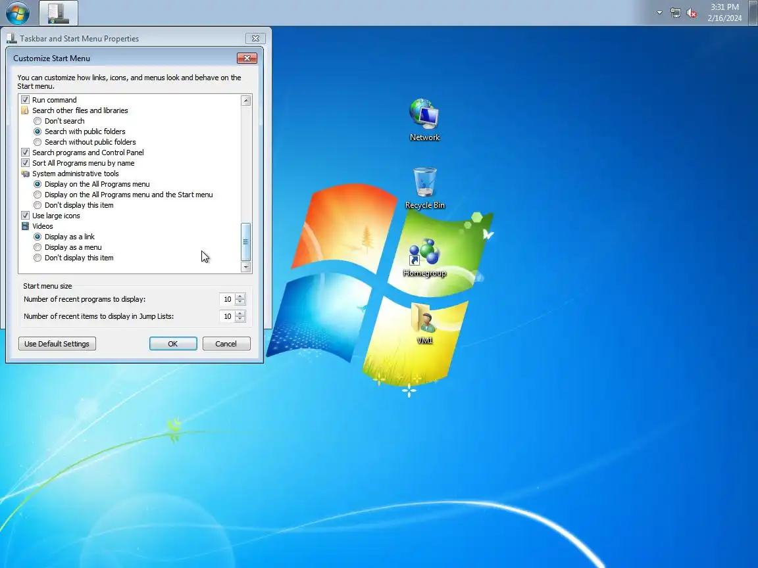Viewport: 758px width, 568px height.
Task: Increase number of recent programs
Action: click(240, 296)
